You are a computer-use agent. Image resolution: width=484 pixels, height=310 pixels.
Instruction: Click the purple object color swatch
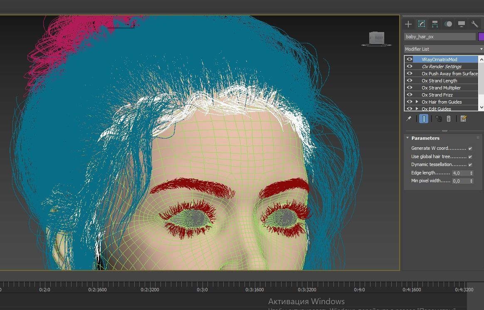point(481,37)
